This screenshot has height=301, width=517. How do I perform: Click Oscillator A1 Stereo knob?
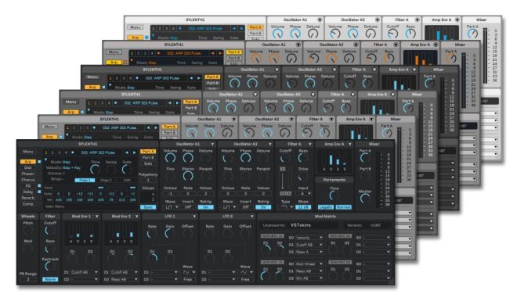(188, 176)
